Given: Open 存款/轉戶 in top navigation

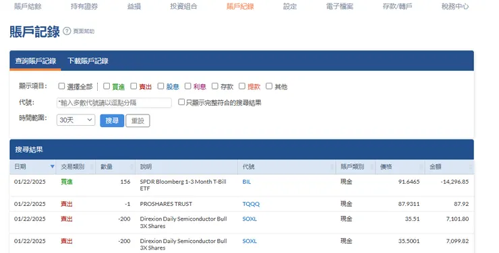Looking at the screenshot, I should (397, 6).
